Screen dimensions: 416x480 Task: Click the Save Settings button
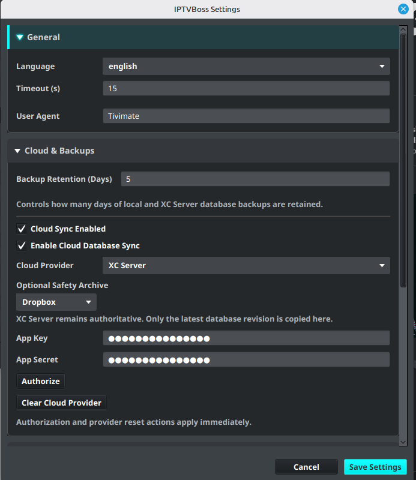coord(375,467)
